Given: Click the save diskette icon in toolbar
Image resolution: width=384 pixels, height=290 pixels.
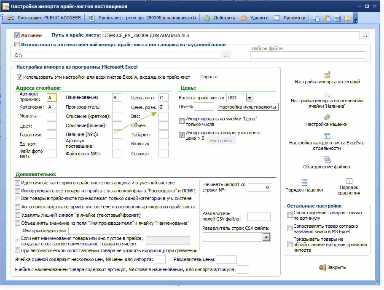Looking at the screenshot, I should pyautogui.click(x=337, y=18).
